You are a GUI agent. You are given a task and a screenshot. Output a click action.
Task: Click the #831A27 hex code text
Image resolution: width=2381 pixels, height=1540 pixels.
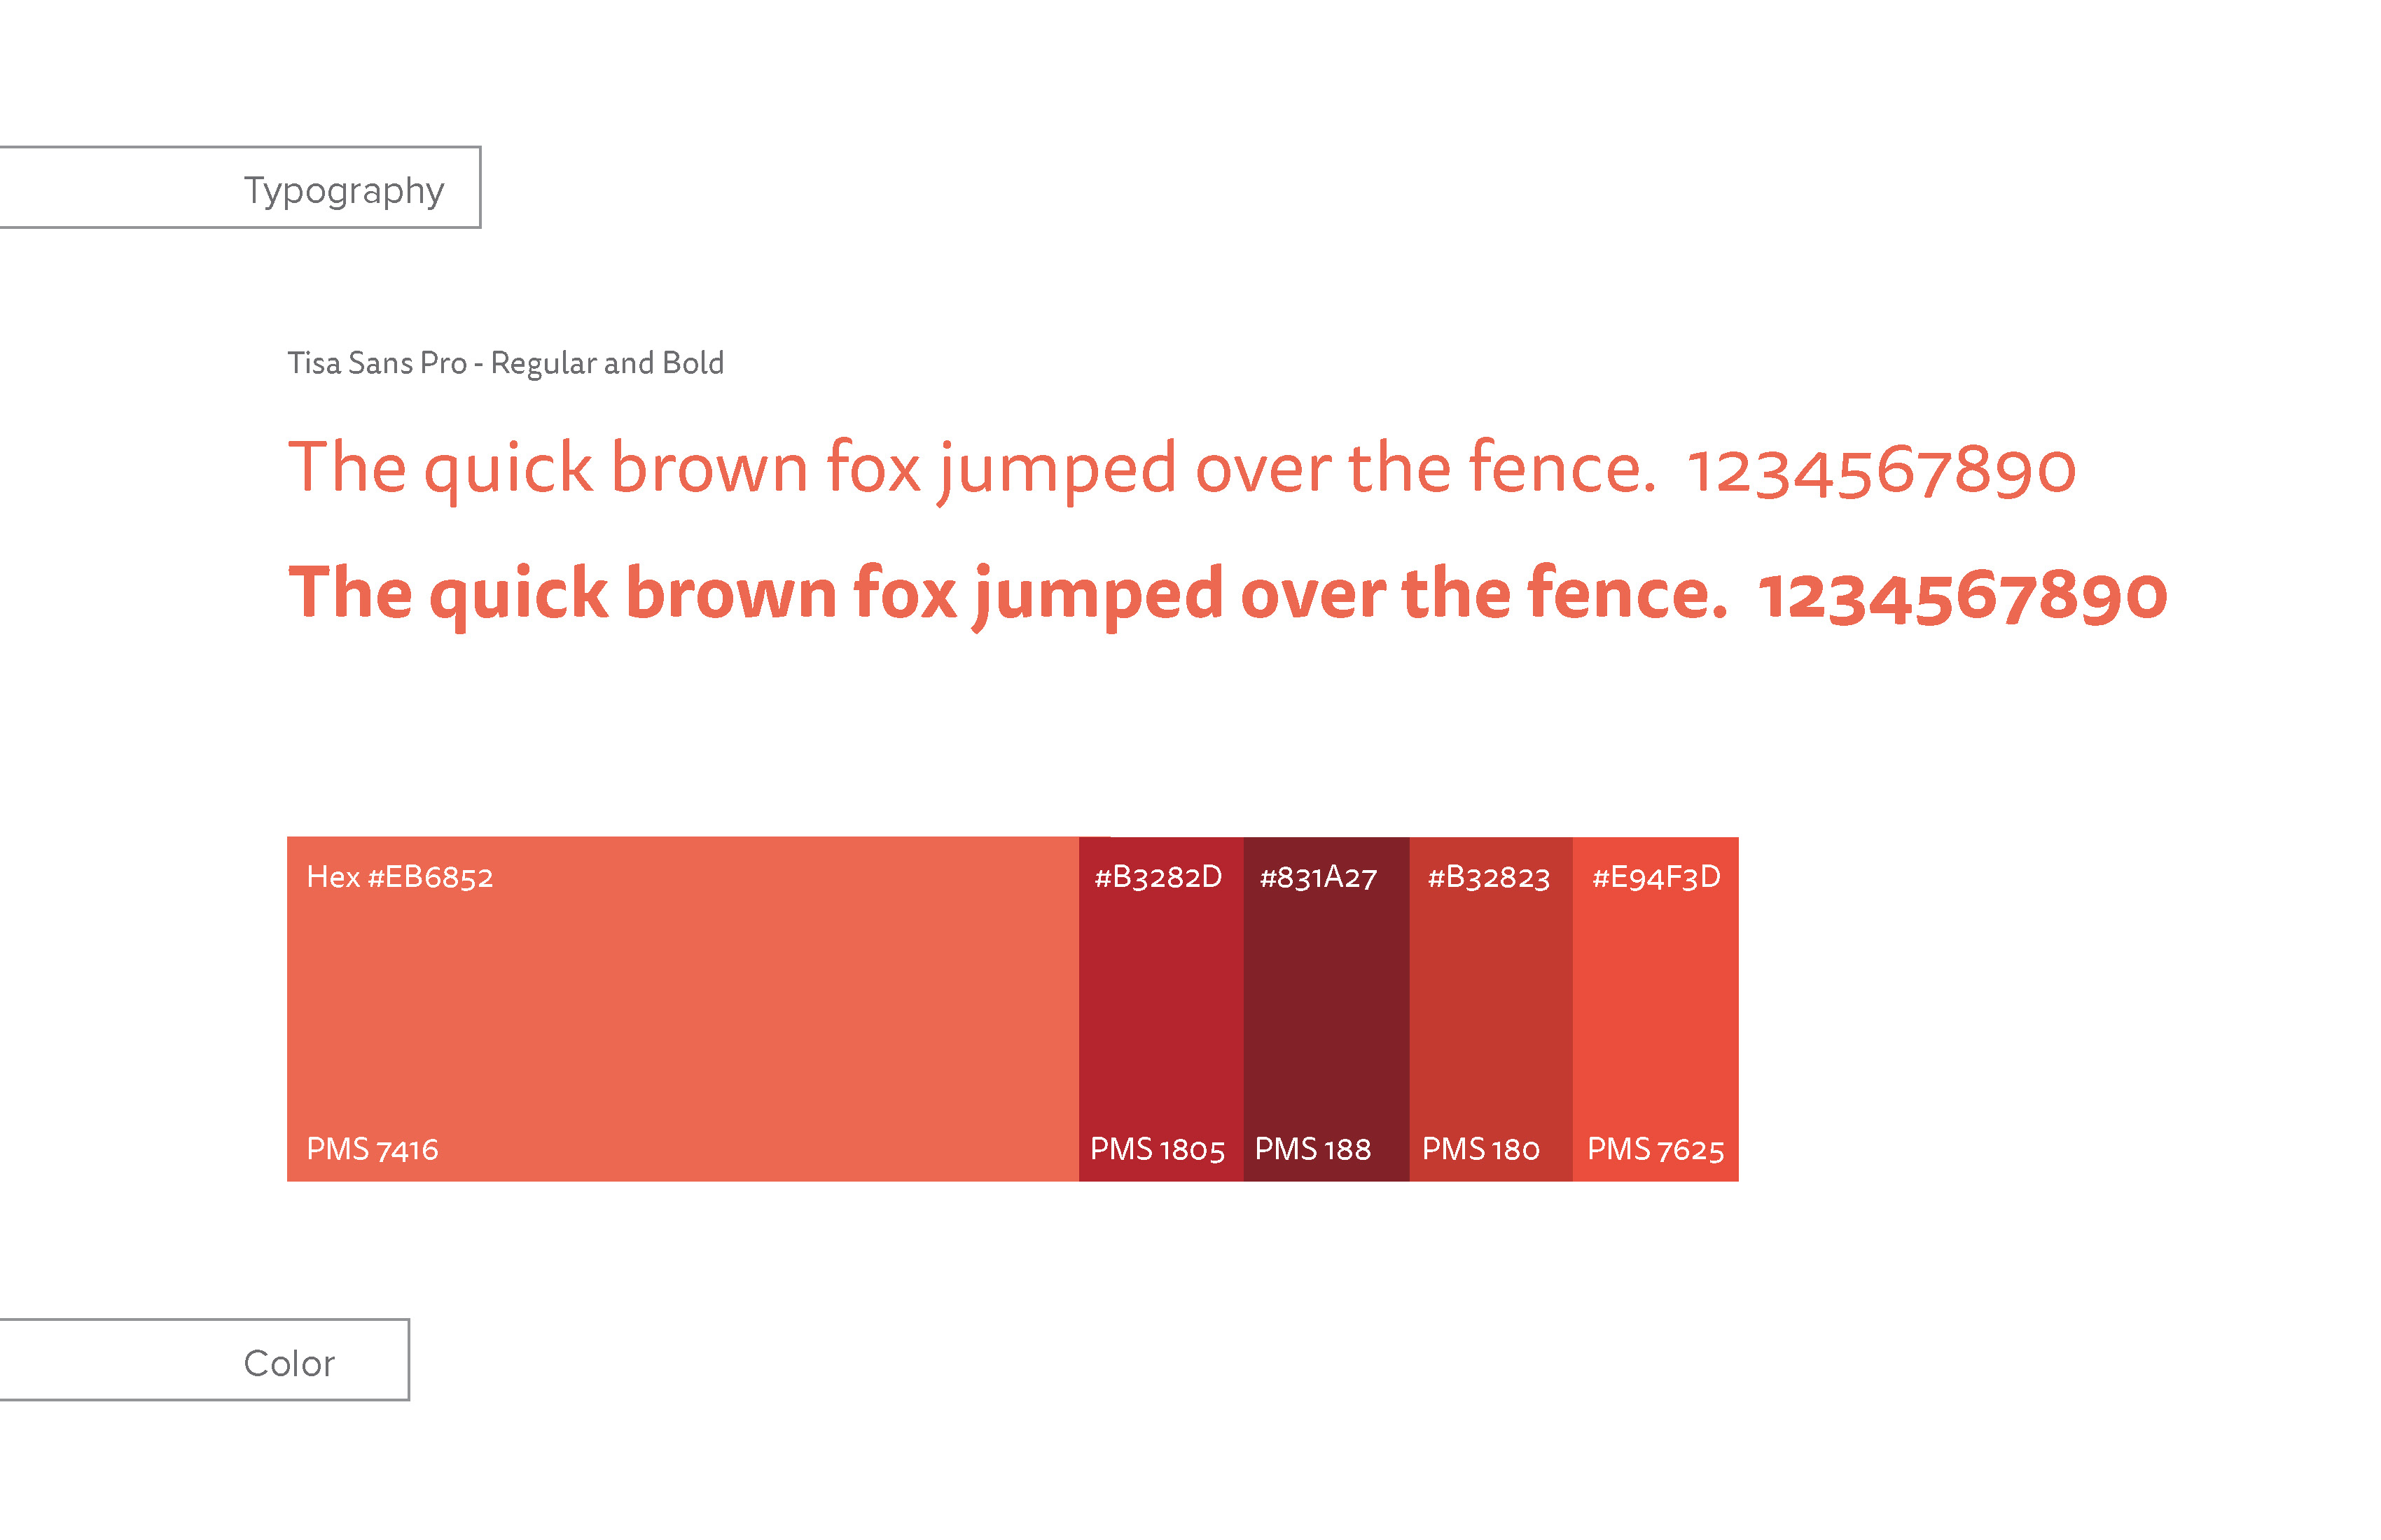tap(1319, 877)
